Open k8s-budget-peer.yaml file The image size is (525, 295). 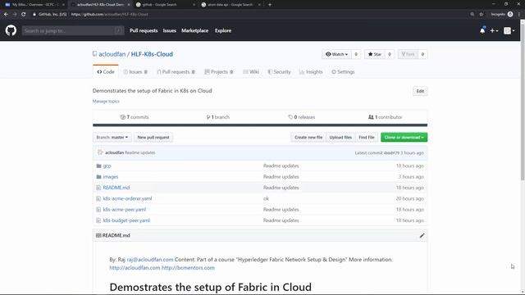coord(126,220)
